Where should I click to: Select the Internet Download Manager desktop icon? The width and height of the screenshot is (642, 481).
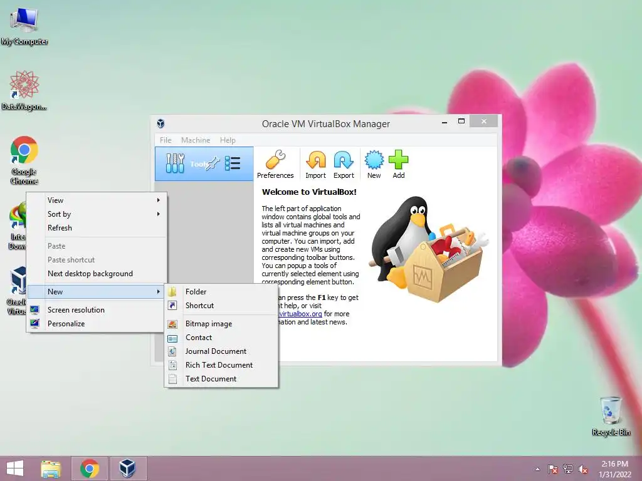(x=17, y=226)
